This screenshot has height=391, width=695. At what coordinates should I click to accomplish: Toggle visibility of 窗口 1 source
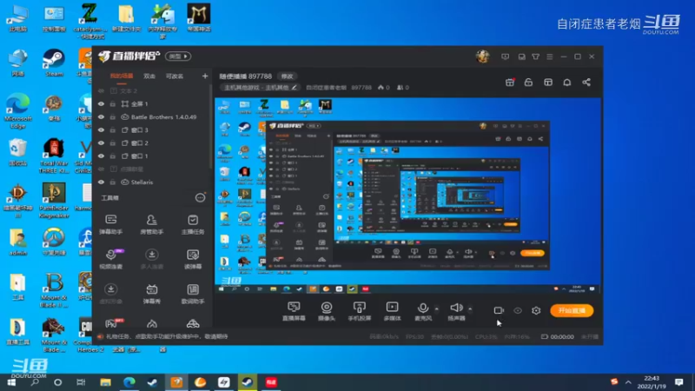pyautogui.click(x=101, y=156)
